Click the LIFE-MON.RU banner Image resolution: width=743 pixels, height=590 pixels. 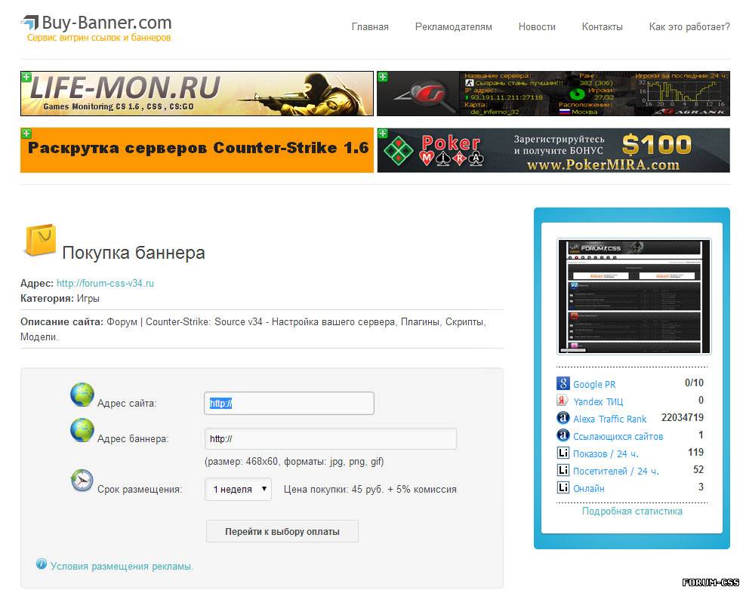pyautogui.click(x=197, y=94)
